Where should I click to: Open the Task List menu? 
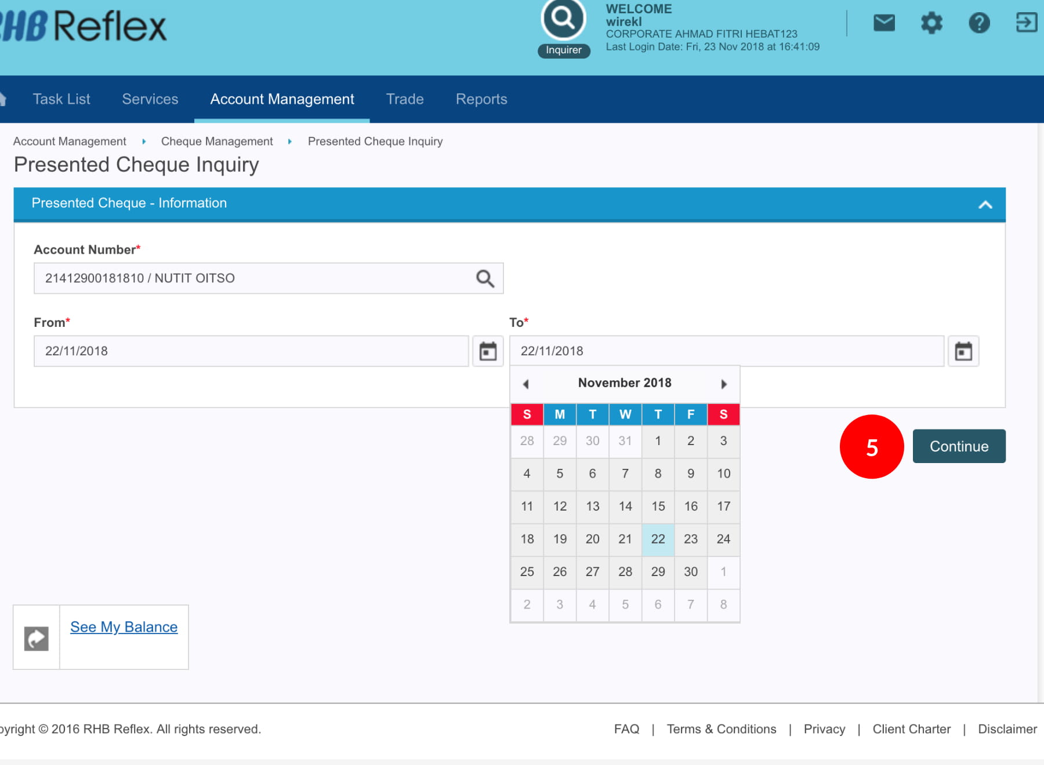pos(61,99)
